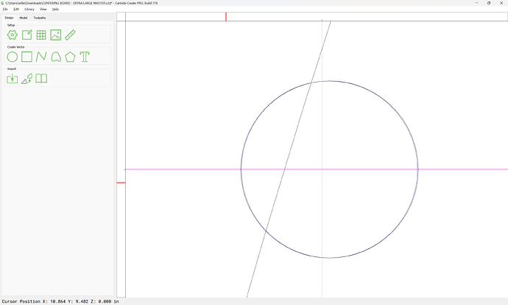Switch to the Design tab

click(x=9, y=18)
